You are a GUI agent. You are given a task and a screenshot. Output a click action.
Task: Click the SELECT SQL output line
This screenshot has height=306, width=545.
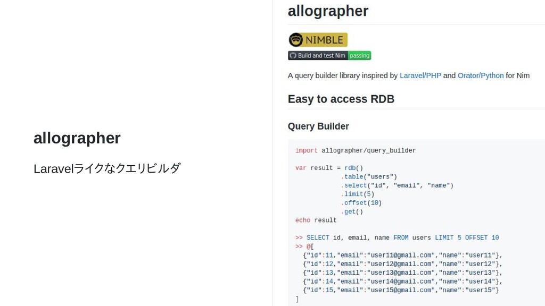coord(397,237)
